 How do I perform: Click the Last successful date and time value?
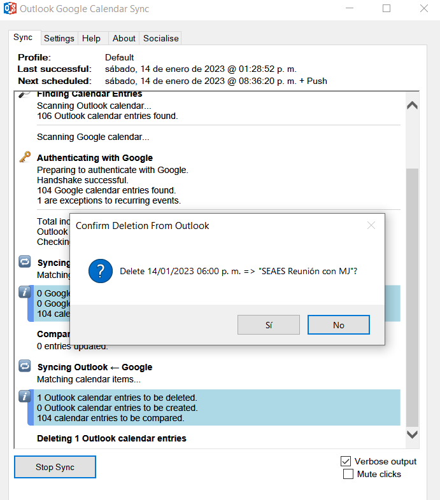point(201,69)
